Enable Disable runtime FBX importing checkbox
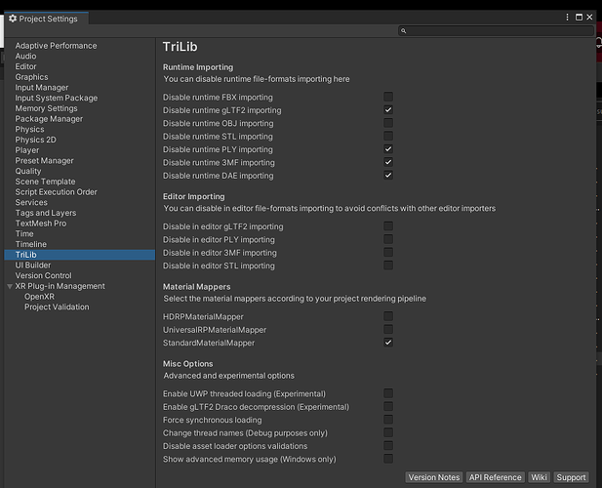Image resolution: width=602 pixels, height=488 pixels. coord(388,98)
